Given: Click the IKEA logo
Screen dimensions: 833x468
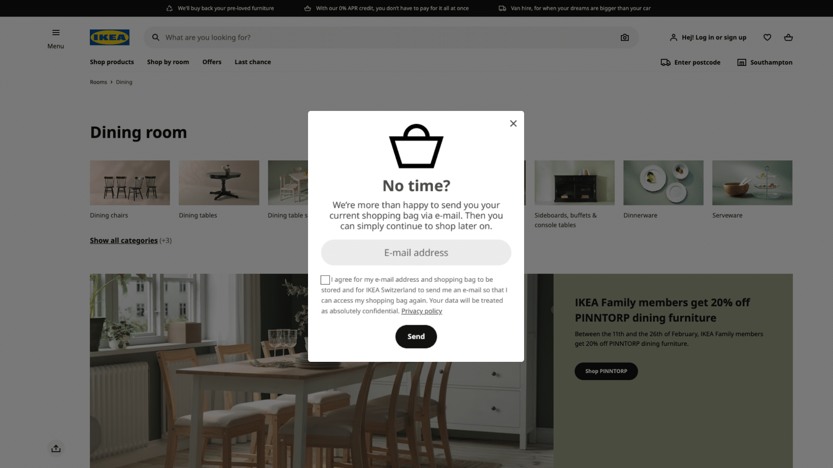Looking at the screenshot, I should [109, 37].
